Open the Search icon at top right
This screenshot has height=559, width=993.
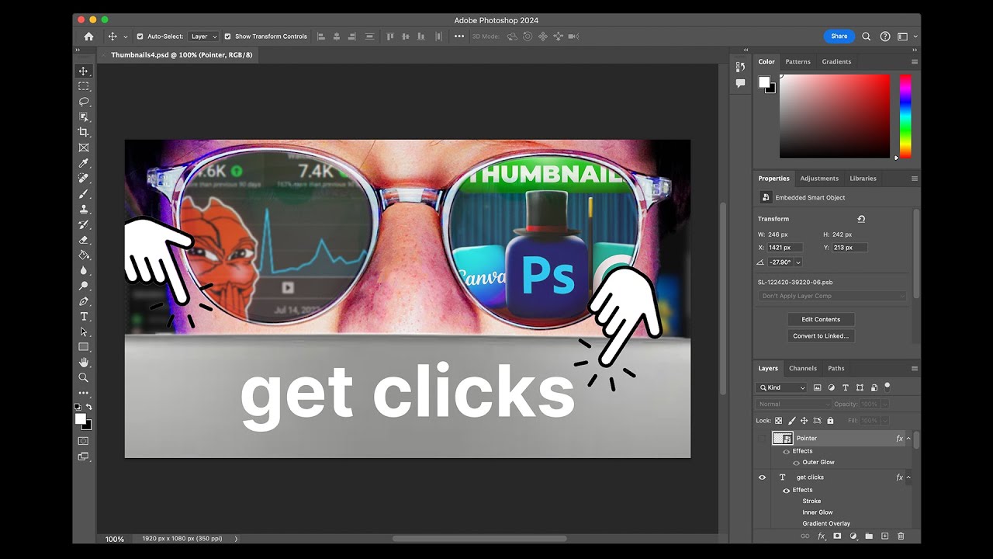(867, 36)
